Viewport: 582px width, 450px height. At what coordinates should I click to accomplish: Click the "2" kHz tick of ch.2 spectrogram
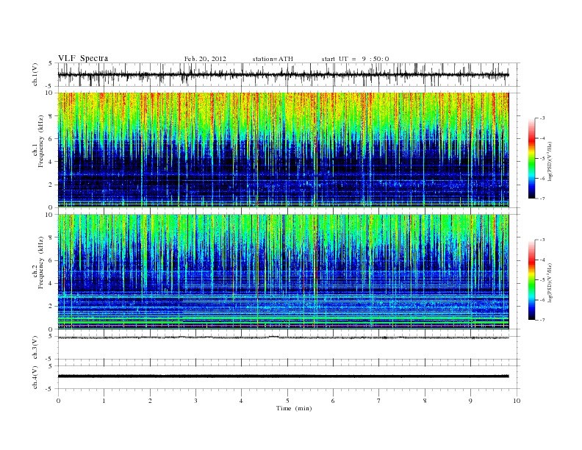coord(51,307)
